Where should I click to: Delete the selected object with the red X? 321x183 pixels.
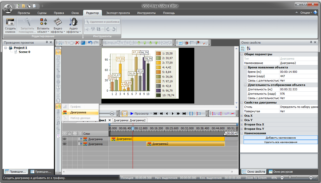[x=77, y=43]
